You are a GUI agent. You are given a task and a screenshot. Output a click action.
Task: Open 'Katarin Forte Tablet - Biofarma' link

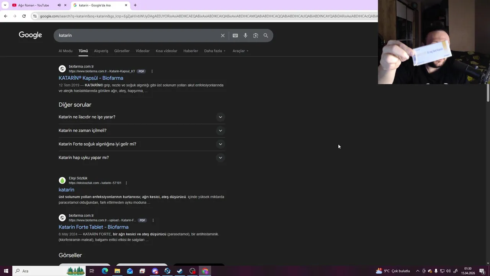click(93, 227)
